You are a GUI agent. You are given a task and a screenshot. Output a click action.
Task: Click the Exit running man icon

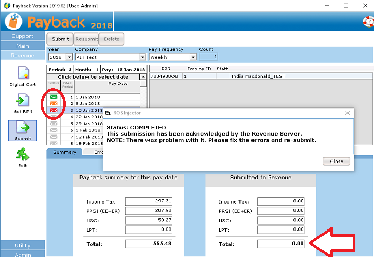pos(22,154)
